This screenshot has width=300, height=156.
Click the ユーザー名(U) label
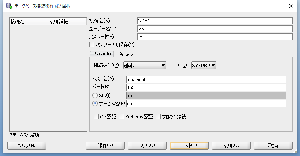point(102,29)
